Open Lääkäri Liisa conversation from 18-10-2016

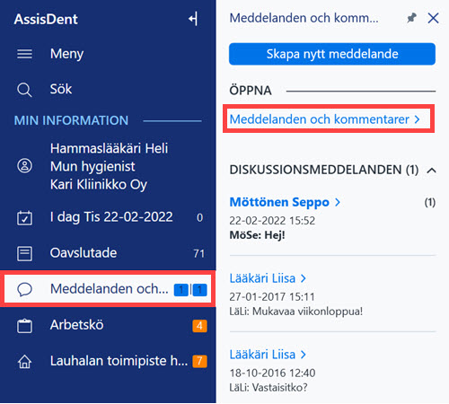268,355
